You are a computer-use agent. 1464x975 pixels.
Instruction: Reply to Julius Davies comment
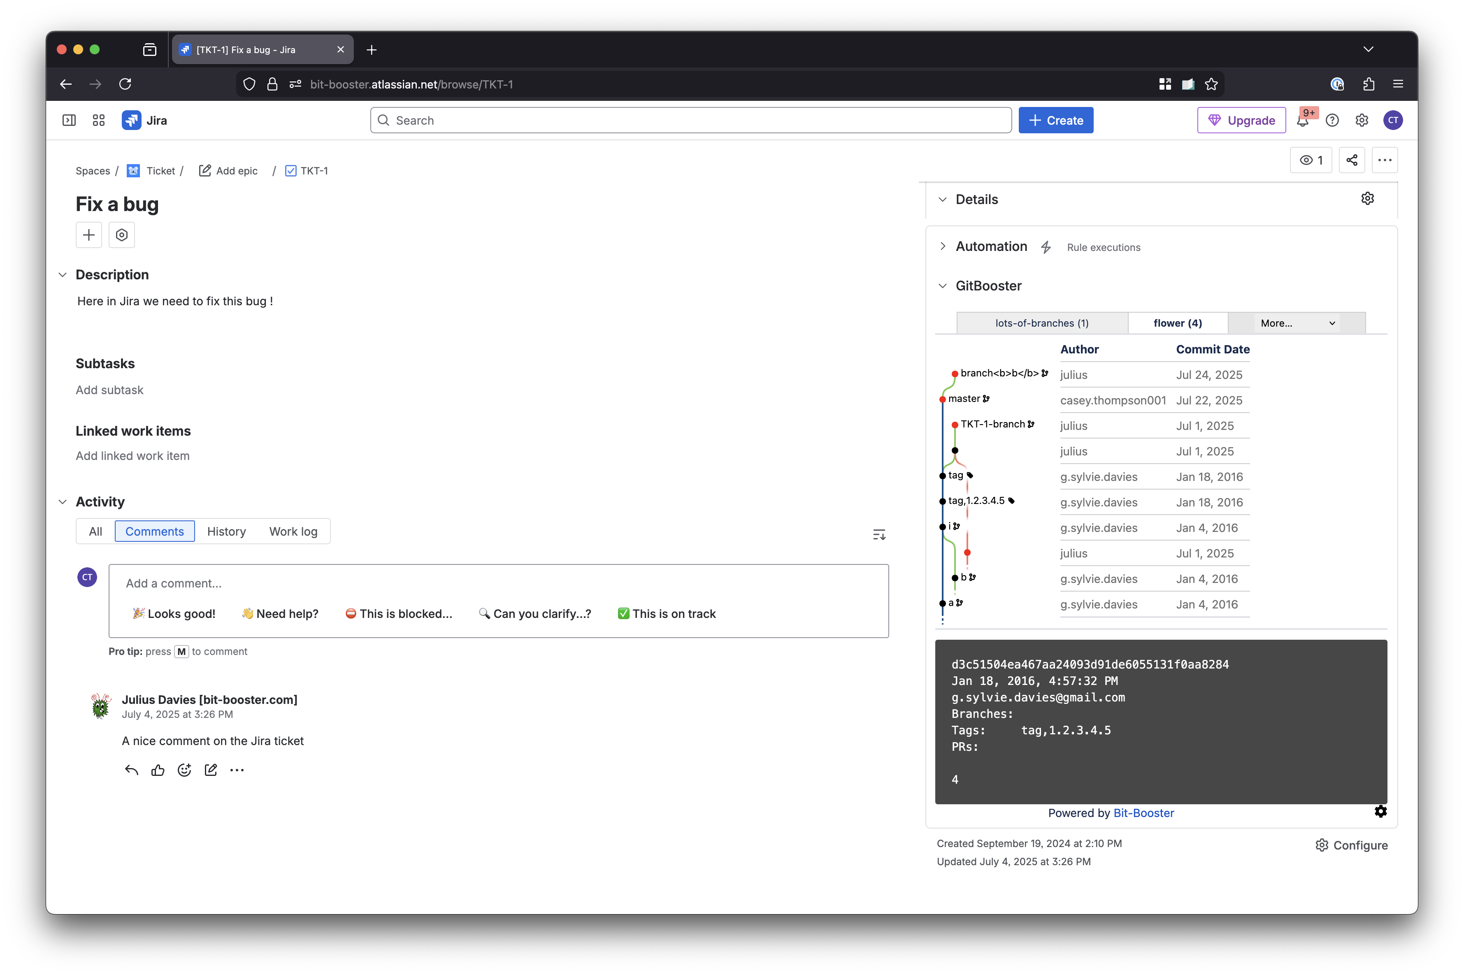[131, 770]
